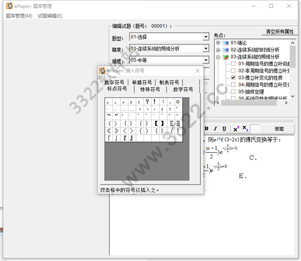Viewport: 301px width, 261px height.
Task: Click the ePaper icon in main title bar
Action: (9, 6)
